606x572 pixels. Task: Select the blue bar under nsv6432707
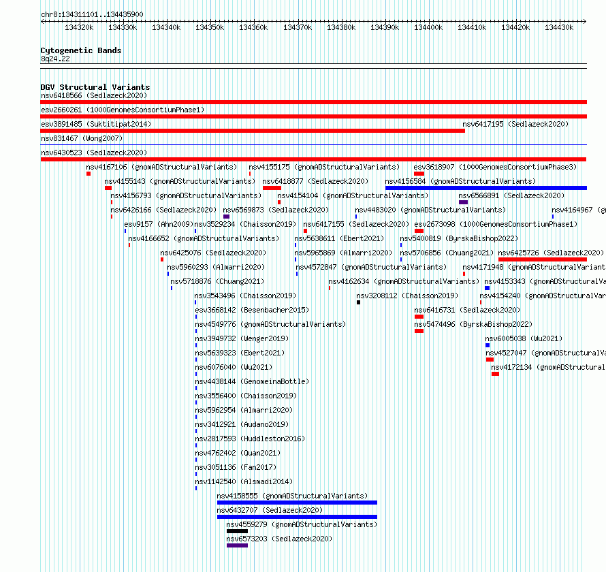(297, 517)
